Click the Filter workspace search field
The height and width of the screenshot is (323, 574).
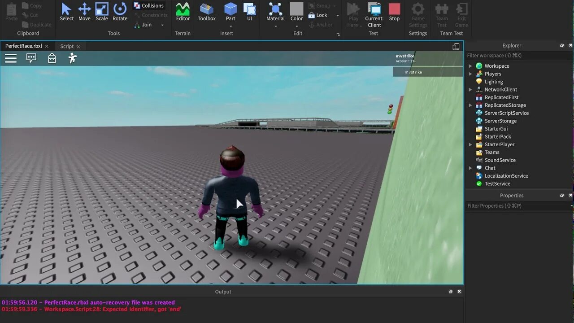pyautogui.click(x=519, y=56)
